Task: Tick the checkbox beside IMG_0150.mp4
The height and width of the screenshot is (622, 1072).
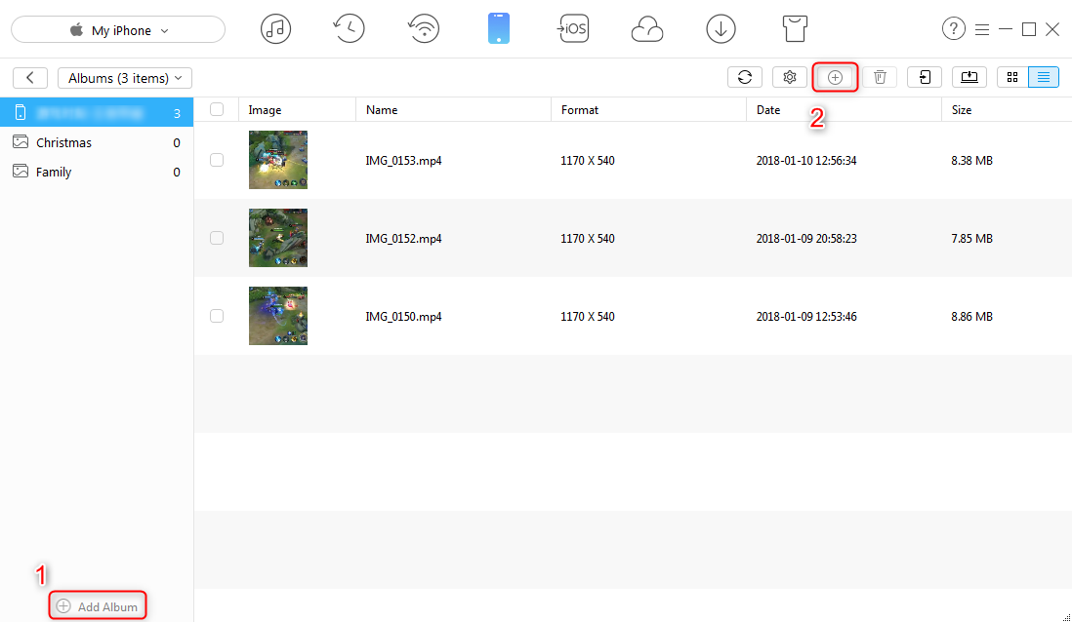Action: coord(217,315)
